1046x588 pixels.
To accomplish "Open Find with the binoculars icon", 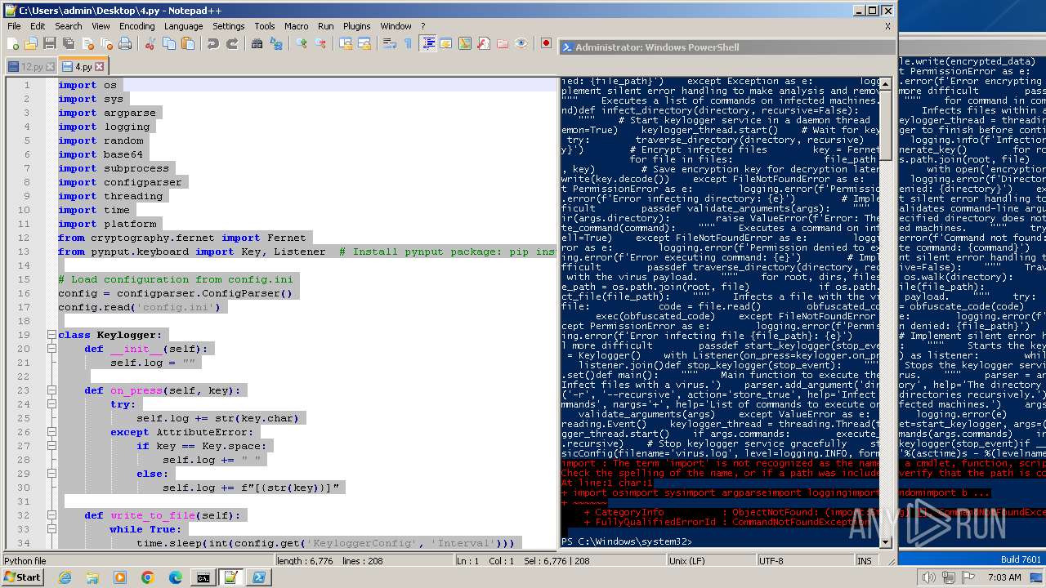I will point(257,43).
